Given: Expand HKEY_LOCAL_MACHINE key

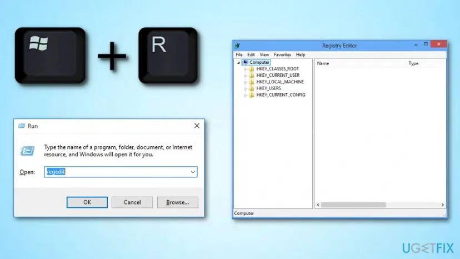Looking at the screenshot, I should [x=245, y=82].
